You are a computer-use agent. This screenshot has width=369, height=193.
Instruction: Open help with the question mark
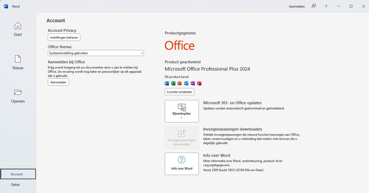[x=326, y=6]
